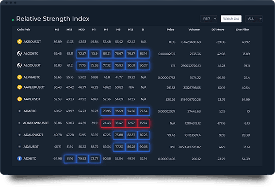Click the AAVEUPUSDT coin icon
275x187 pixels.
[19, 87]
